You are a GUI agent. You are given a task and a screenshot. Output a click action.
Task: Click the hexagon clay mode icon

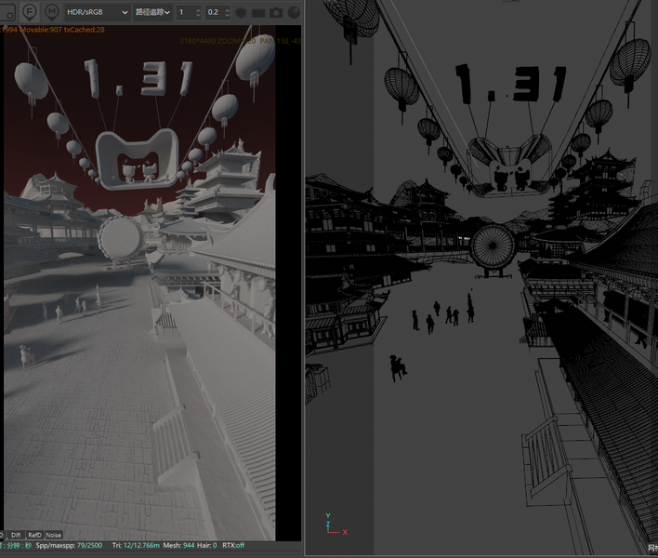242,13
